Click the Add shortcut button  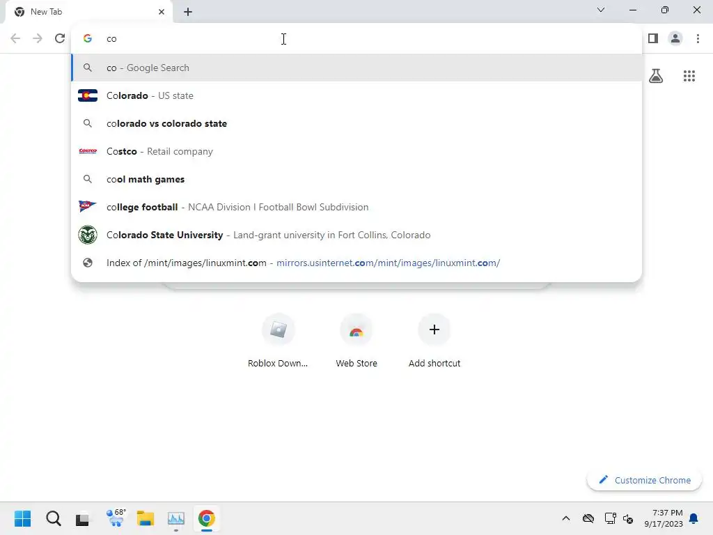[x=434, y=341]
